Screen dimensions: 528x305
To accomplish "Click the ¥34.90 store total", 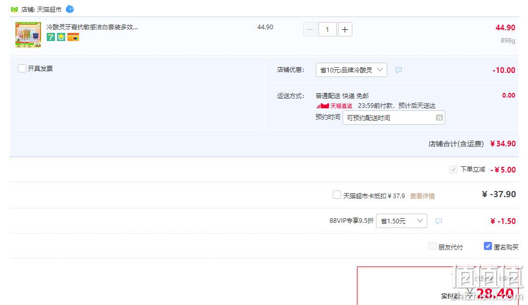I will point(503,144).
